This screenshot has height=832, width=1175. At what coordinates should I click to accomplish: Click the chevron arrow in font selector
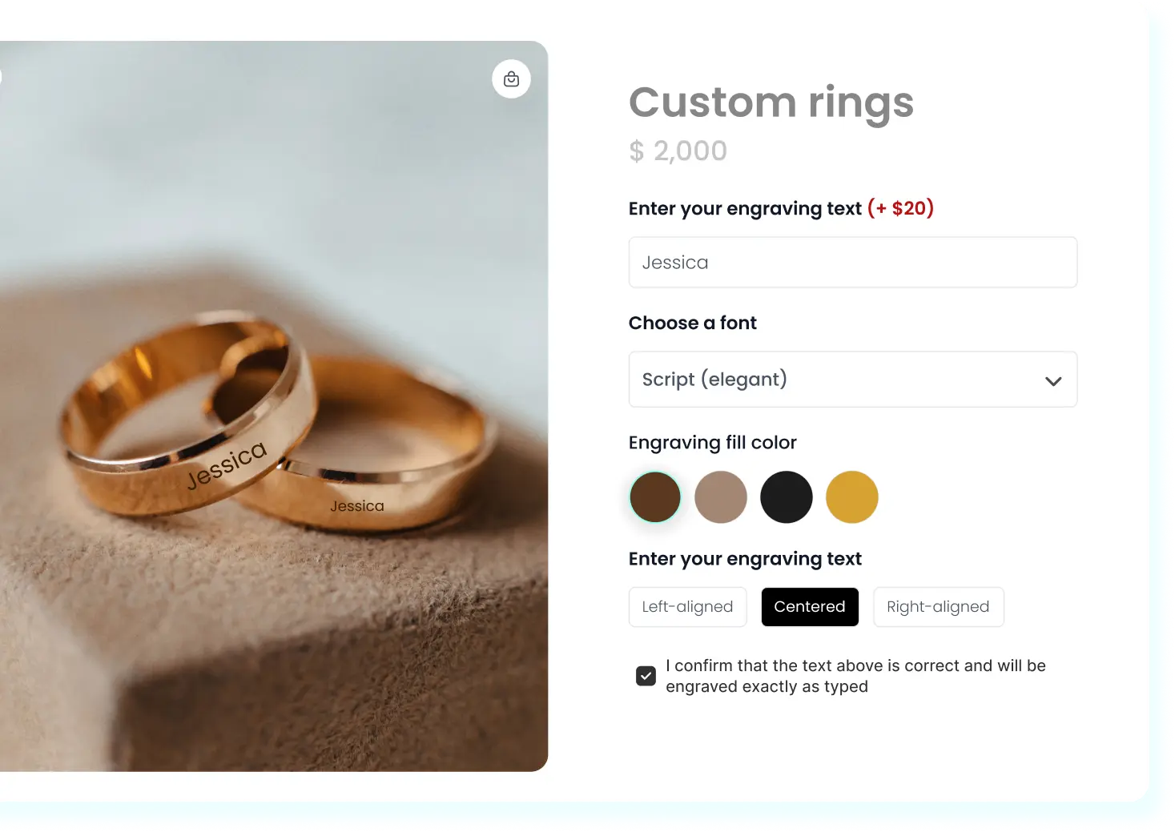(x=1053, y=381)
